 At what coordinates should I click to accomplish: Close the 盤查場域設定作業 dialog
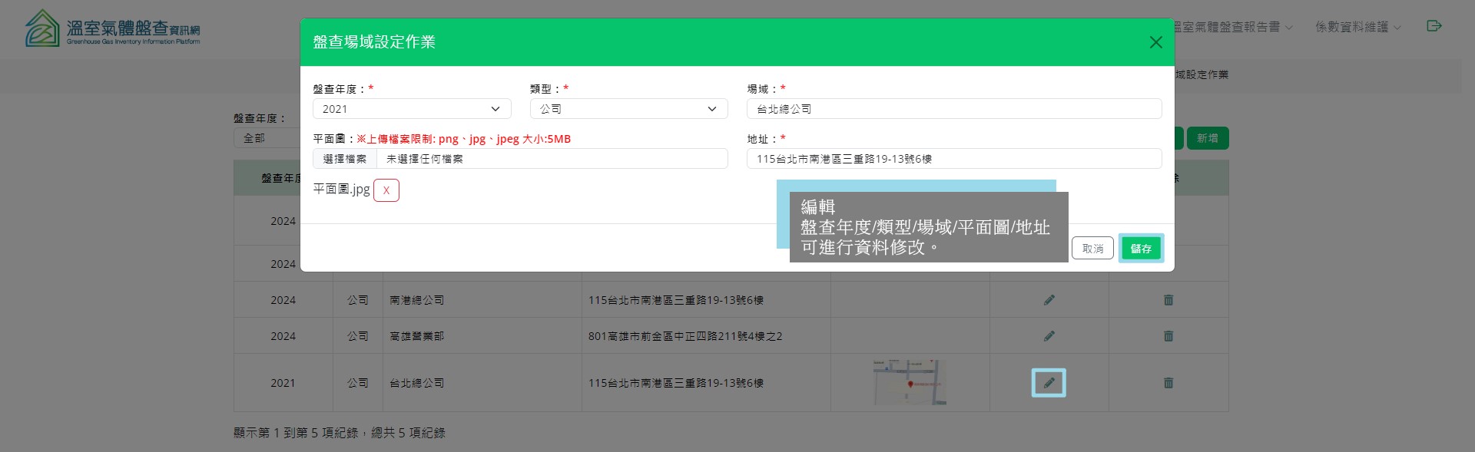pyautogui.click(x=1155, y=42)
